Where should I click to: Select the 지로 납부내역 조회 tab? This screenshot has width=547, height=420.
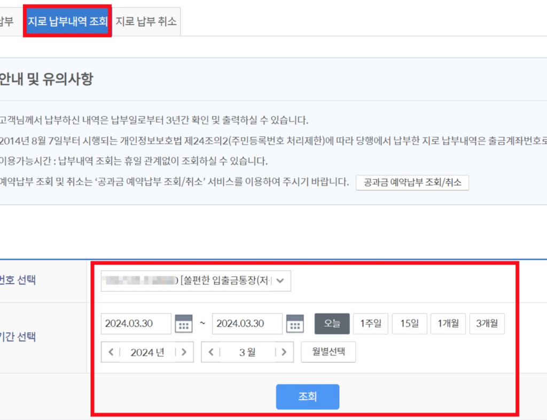[67, 21]
